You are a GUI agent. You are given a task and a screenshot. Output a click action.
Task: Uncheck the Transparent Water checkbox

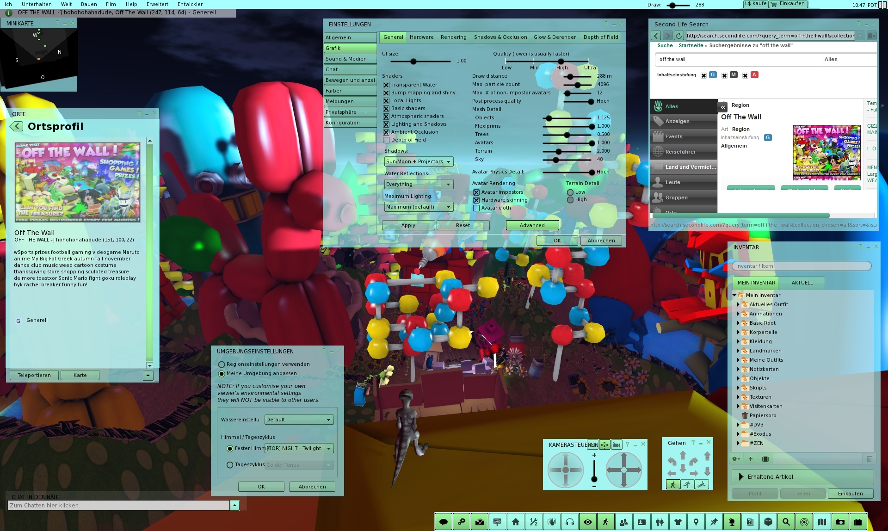(386, 85)
